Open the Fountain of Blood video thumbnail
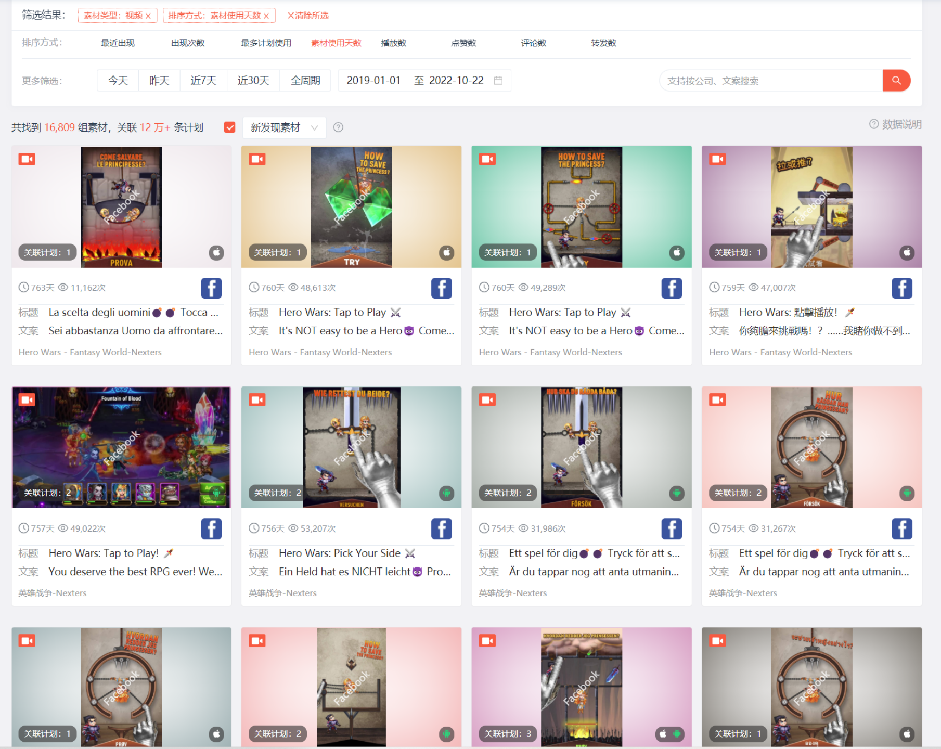This screenshot has height=749, width=941. tap(121, 447)
